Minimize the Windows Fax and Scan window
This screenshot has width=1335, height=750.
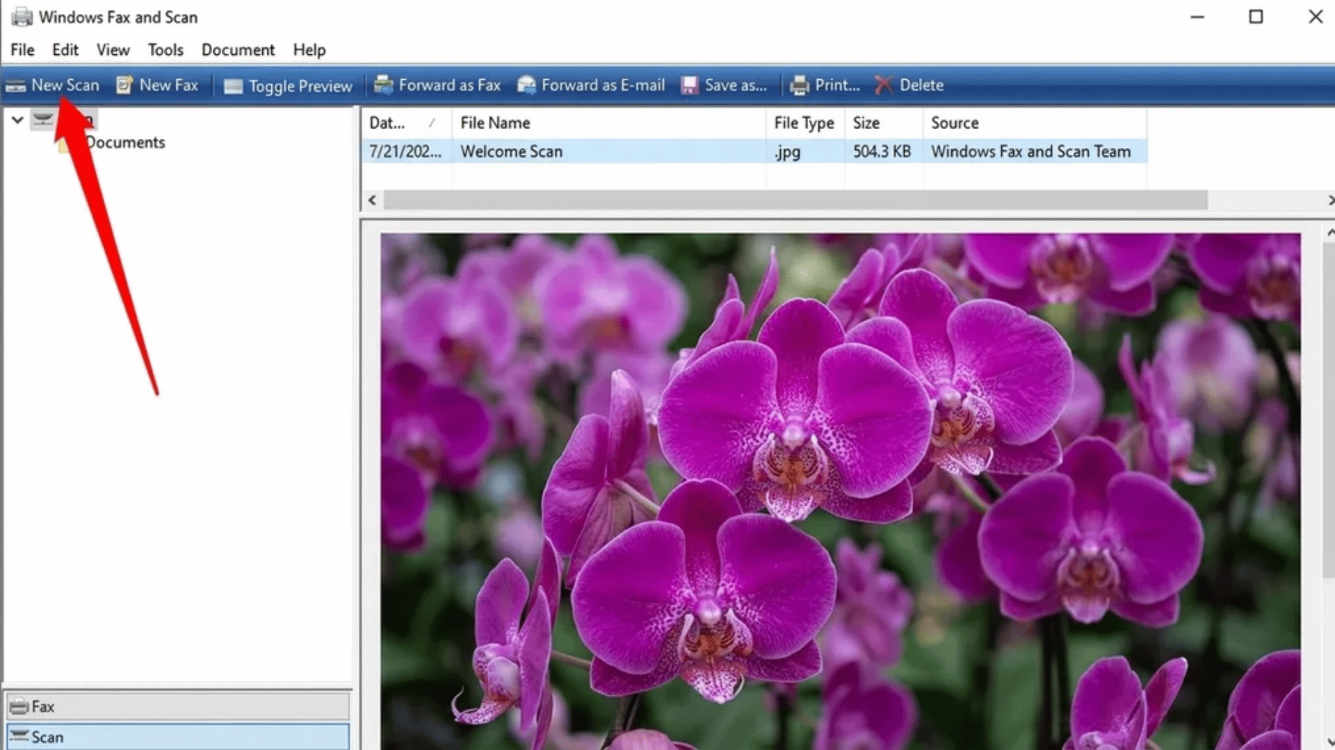point(1197,17)
